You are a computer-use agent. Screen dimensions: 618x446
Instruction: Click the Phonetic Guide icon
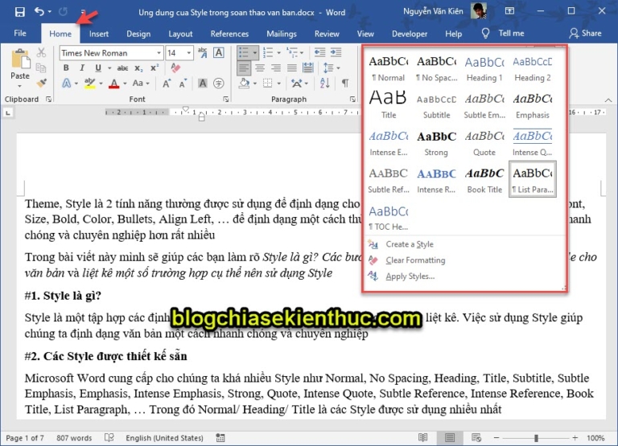[x=203, y=52]
